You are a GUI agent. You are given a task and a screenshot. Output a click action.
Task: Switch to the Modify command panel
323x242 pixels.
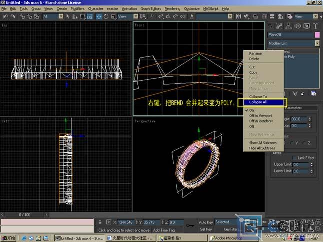point(279,26)
